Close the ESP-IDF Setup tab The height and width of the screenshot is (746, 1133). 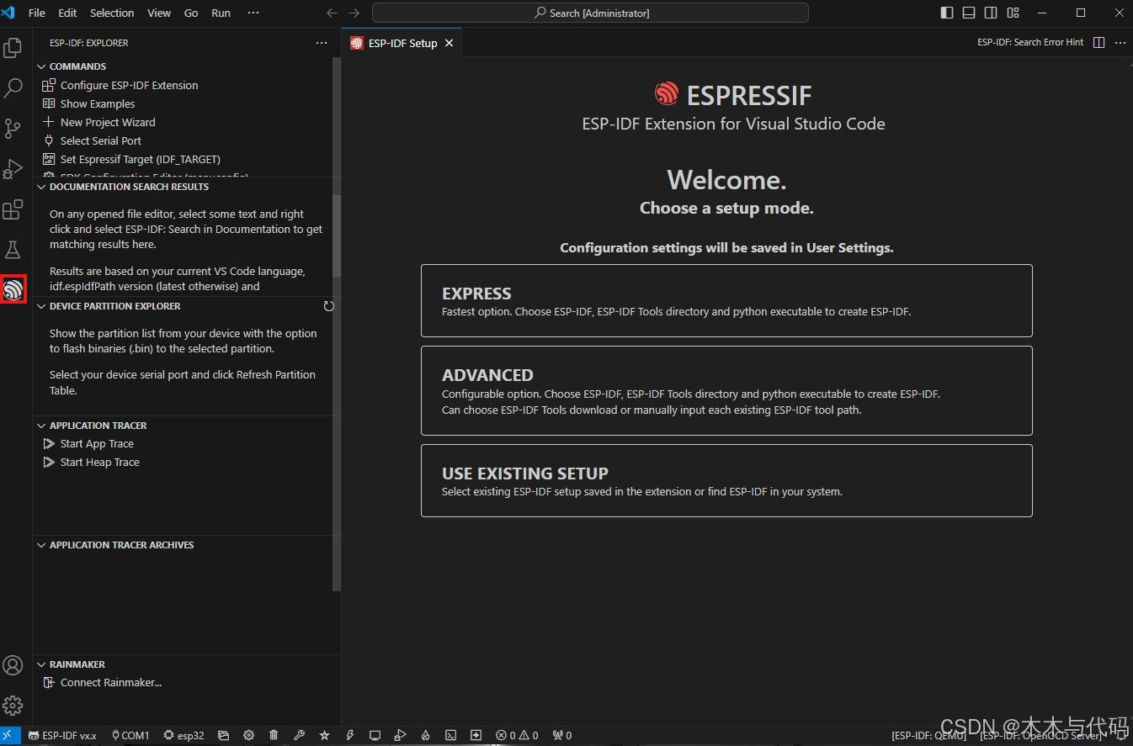coord(449,43)
